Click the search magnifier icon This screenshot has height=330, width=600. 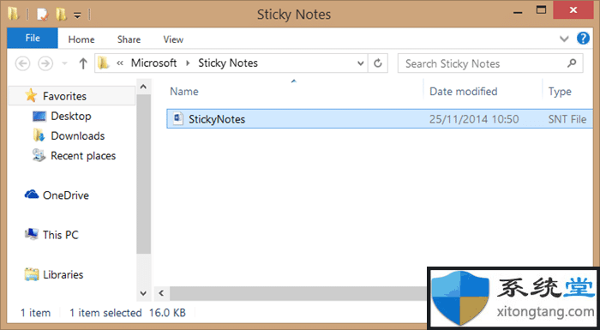572,63
